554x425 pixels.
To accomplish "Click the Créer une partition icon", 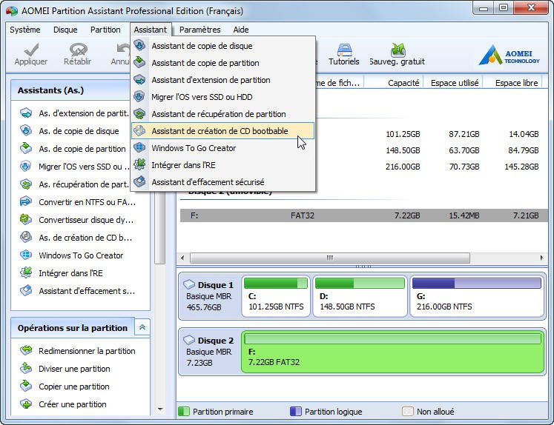I will point(26,404).
